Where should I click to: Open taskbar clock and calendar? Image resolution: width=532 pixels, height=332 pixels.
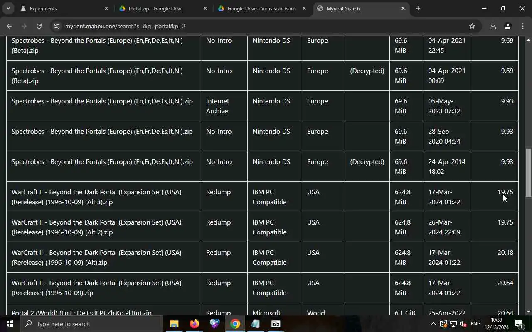[496, 324]
